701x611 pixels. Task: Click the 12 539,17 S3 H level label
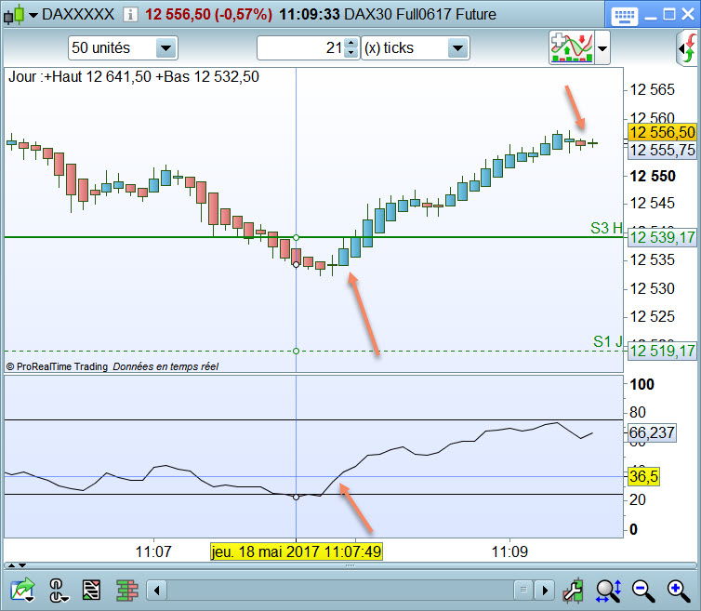(x=662, y=237)
